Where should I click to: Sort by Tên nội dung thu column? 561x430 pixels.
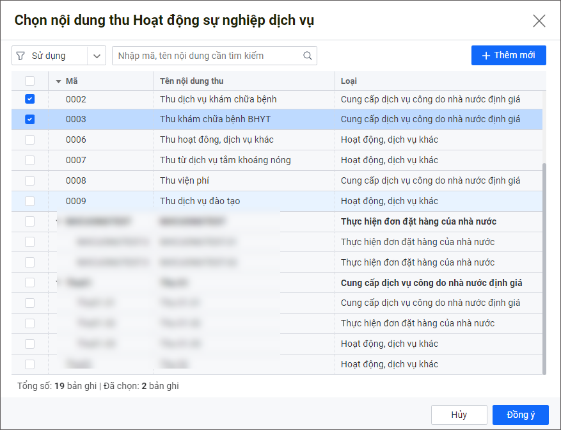pyautogui.click(x=192, y=81)
